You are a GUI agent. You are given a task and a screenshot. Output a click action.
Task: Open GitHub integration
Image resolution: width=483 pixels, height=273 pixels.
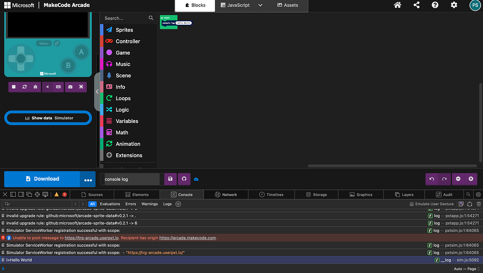pyautogui.click(x=183, y=179)
